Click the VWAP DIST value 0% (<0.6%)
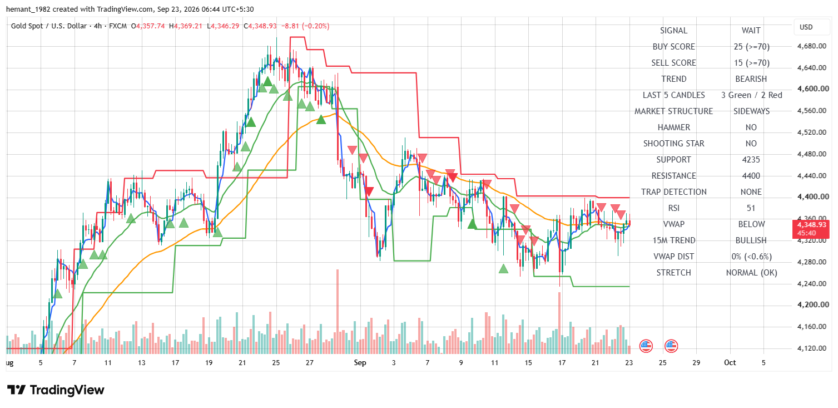838x408 pixels. click(x=751, y=257)
